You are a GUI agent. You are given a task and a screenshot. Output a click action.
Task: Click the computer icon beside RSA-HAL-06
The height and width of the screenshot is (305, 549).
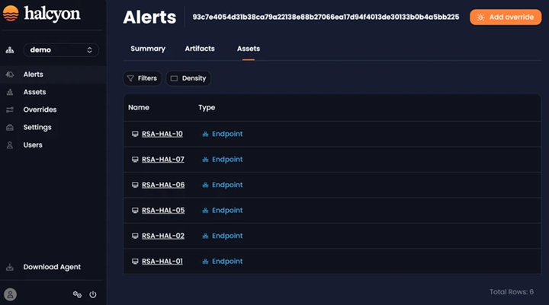coord(135,185)
